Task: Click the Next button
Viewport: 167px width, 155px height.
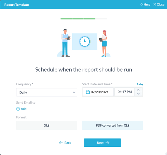Action: point(102,143)
